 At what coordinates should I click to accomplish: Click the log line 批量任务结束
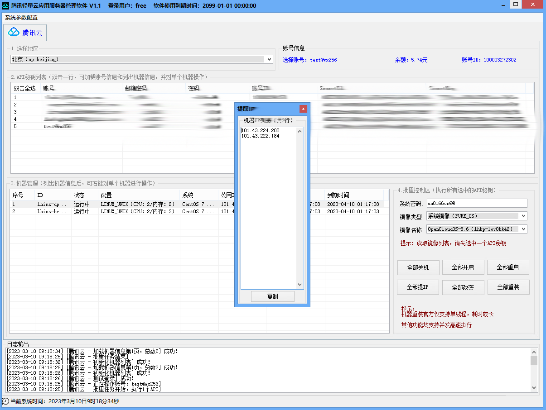(x=68, y=357)
